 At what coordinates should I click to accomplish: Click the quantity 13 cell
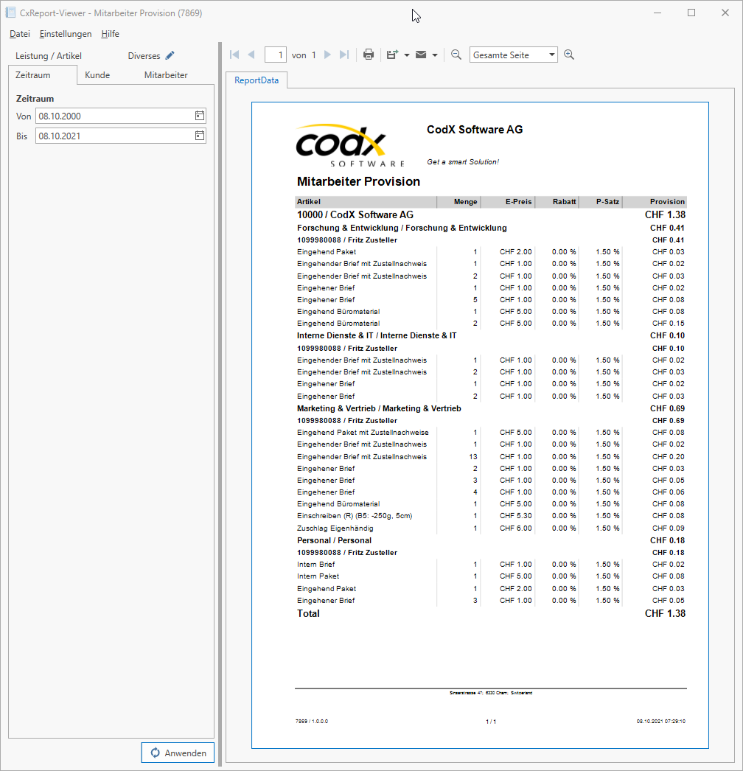click(473, 456)
